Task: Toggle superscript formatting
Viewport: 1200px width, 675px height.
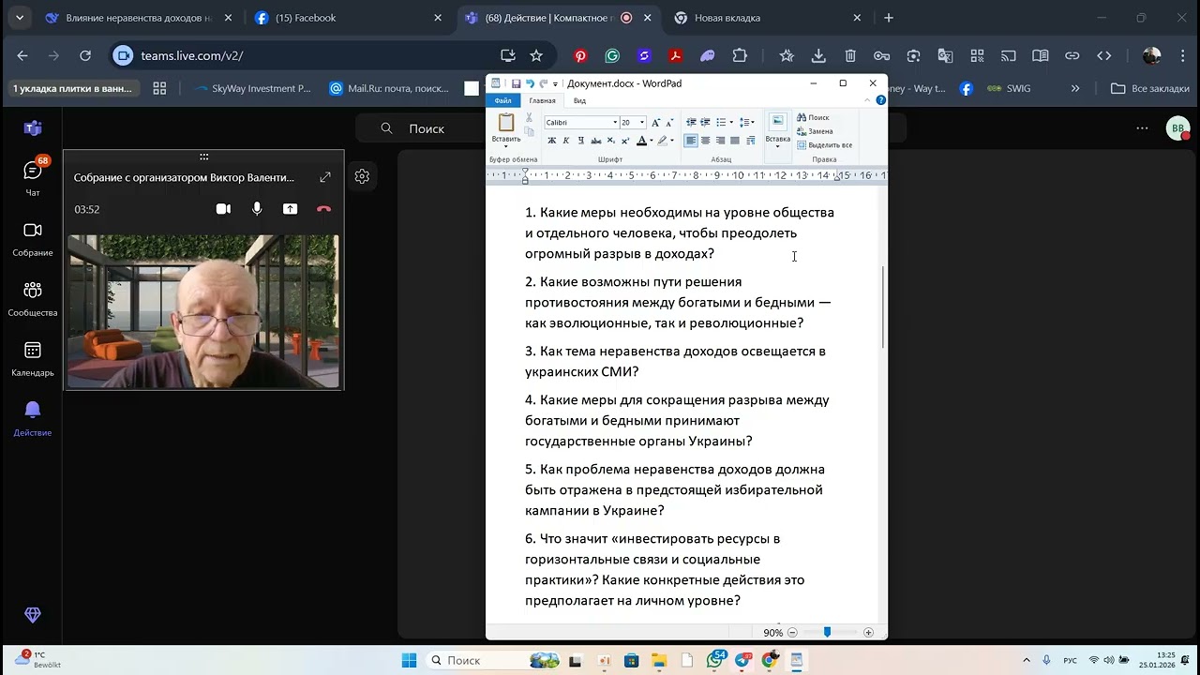Action: tap(625, 141)
